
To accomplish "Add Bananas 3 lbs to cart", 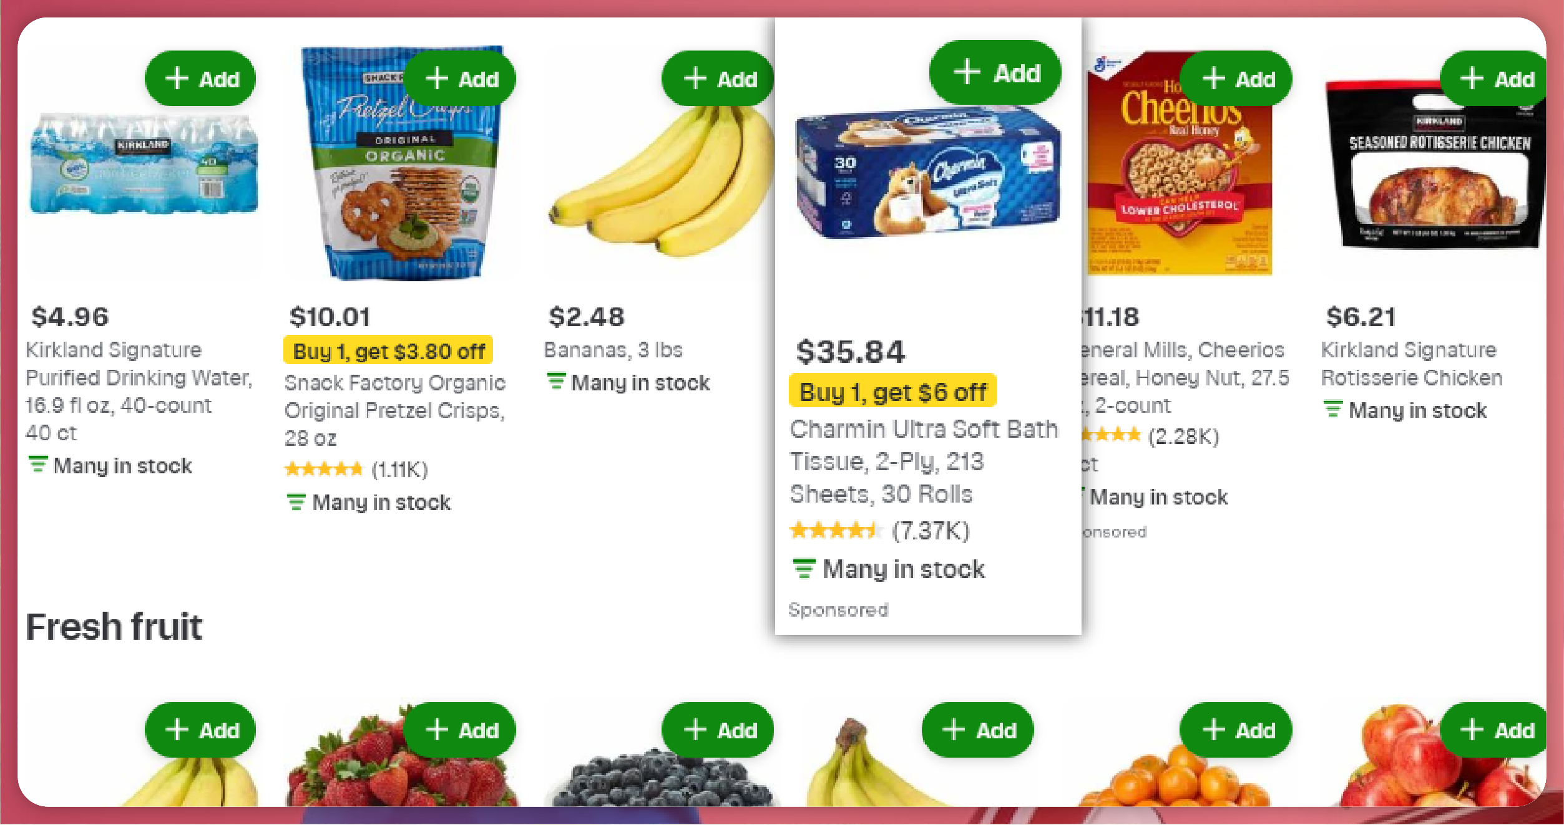I will (x=719, y=79).
